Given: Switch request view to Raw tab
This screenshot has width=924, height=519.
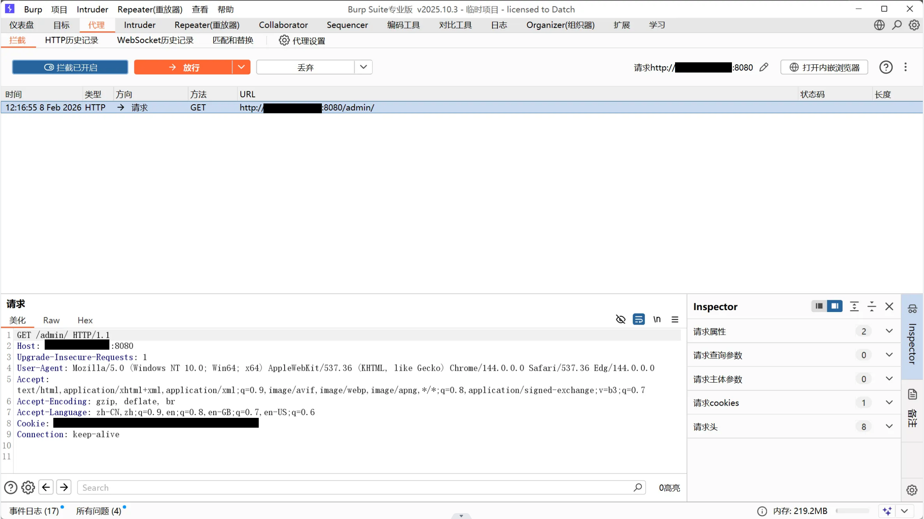Looking at the screenshot, I should coord(51,320).
